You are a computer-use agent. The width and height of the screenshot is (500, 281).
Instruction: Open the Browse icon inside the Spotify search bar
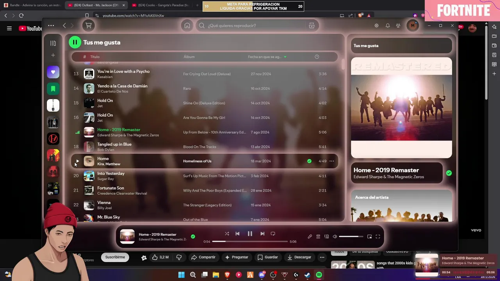tap(312, 25)
